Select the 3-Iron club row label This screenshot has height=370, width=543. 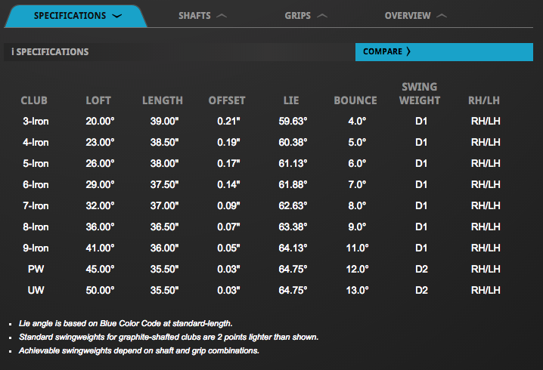point(36,122)
